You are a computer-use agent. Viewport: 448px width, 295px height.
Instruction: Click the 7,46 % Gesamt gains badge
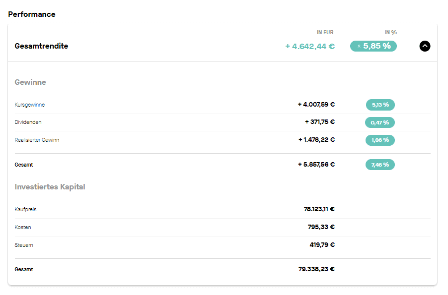click(380, 165)
